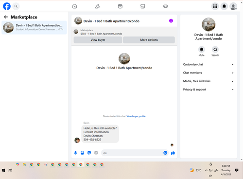The width and height of the screenshot is (243, 179).
Task: Open the Menu grid icon
Action: (215, 6)
